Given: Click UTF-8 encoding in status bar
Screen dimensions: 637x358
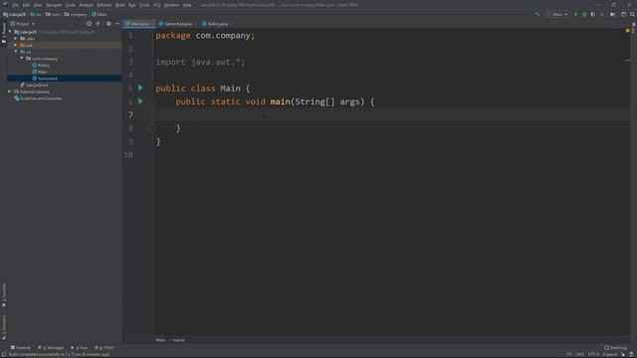Looking at the screenshot, I should click(x=593, y=354).
